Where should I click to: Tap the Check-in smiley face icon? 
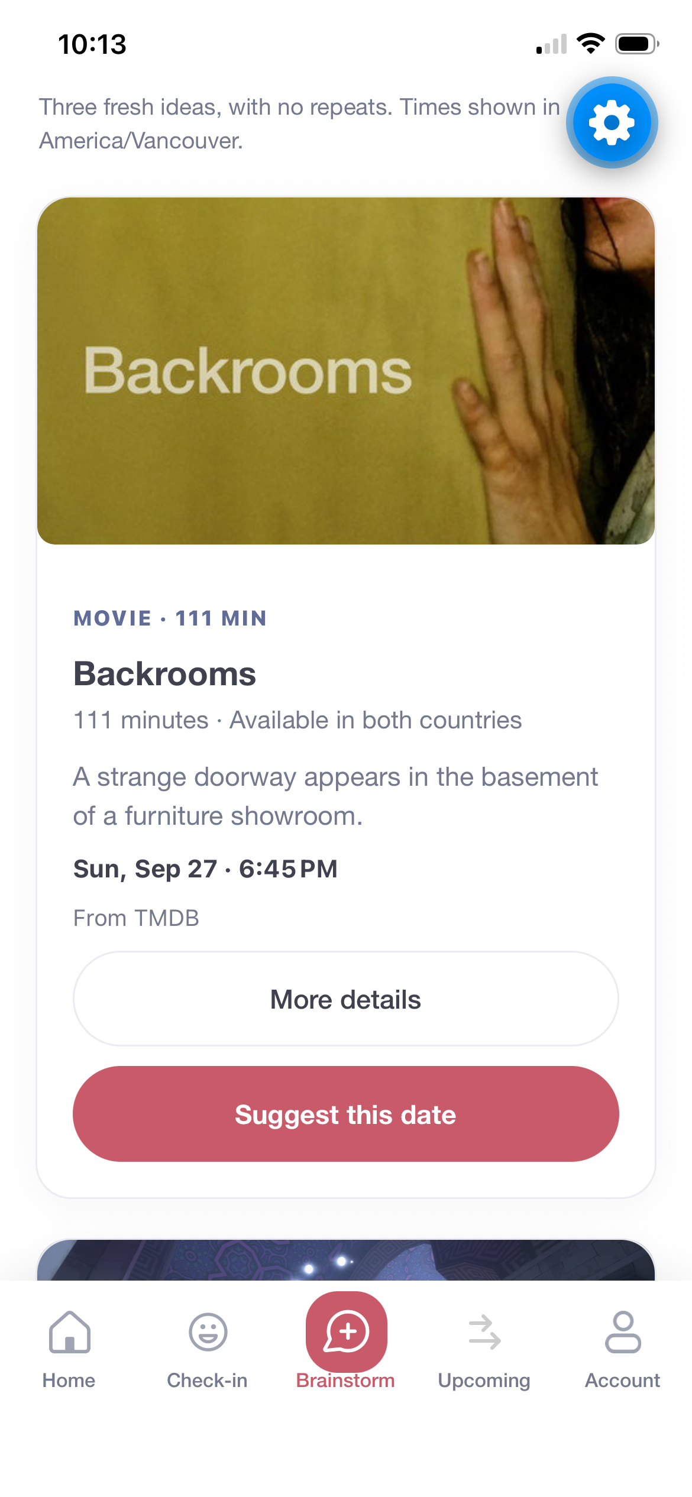click(208, 1332)
